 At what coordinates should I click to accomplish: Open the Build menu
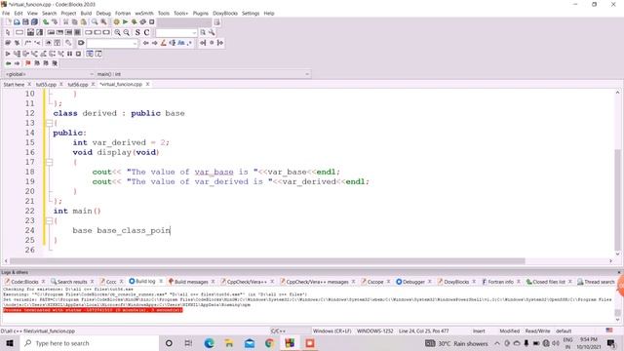tap(86, 13)
